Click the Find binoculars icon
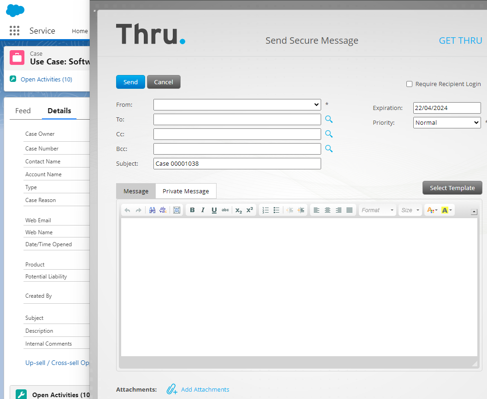The image size is (487, 399). coord(152,210)
